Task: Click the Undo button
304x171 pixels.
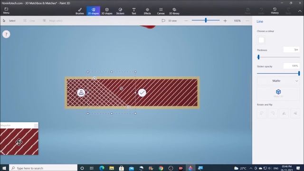Action: click(261, 10)
